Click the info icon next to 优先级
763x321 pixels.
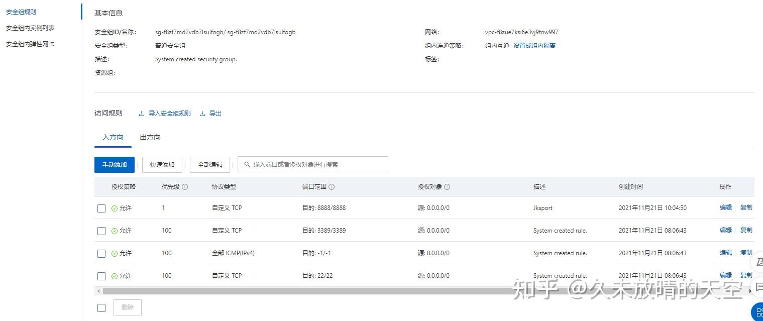(x=185, y=187)
